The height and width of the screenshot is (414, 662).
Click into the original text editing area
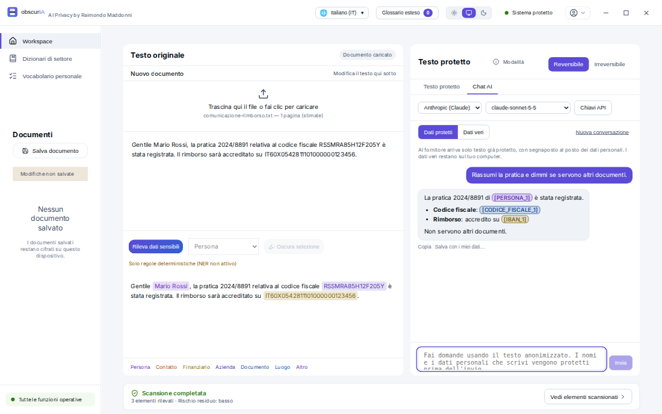pyautogui.click(x=263, y=182)
